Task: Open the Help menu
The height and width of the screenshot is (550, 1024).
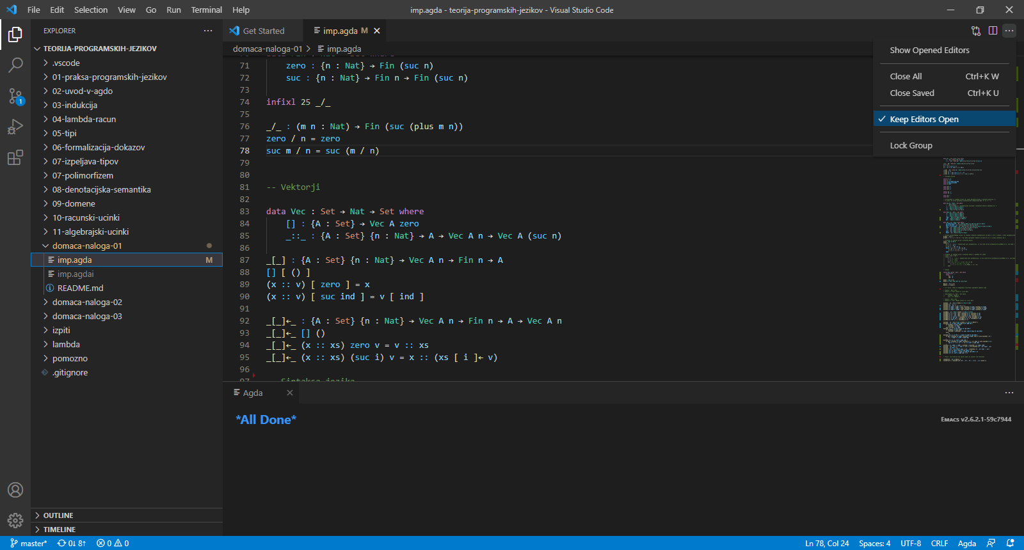Action: pyautogui.click(x=241, y=10)
